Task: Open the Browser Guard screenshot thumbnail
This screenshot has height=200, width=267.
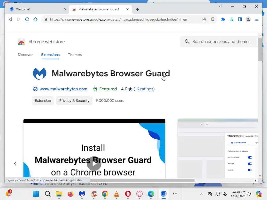Action: 218,149
